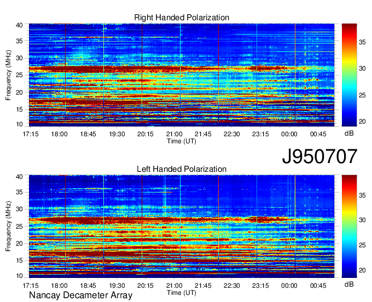Click the 35 dB mark on the upper colorbar
Screen dimensions: 372x302
(362, 43)
